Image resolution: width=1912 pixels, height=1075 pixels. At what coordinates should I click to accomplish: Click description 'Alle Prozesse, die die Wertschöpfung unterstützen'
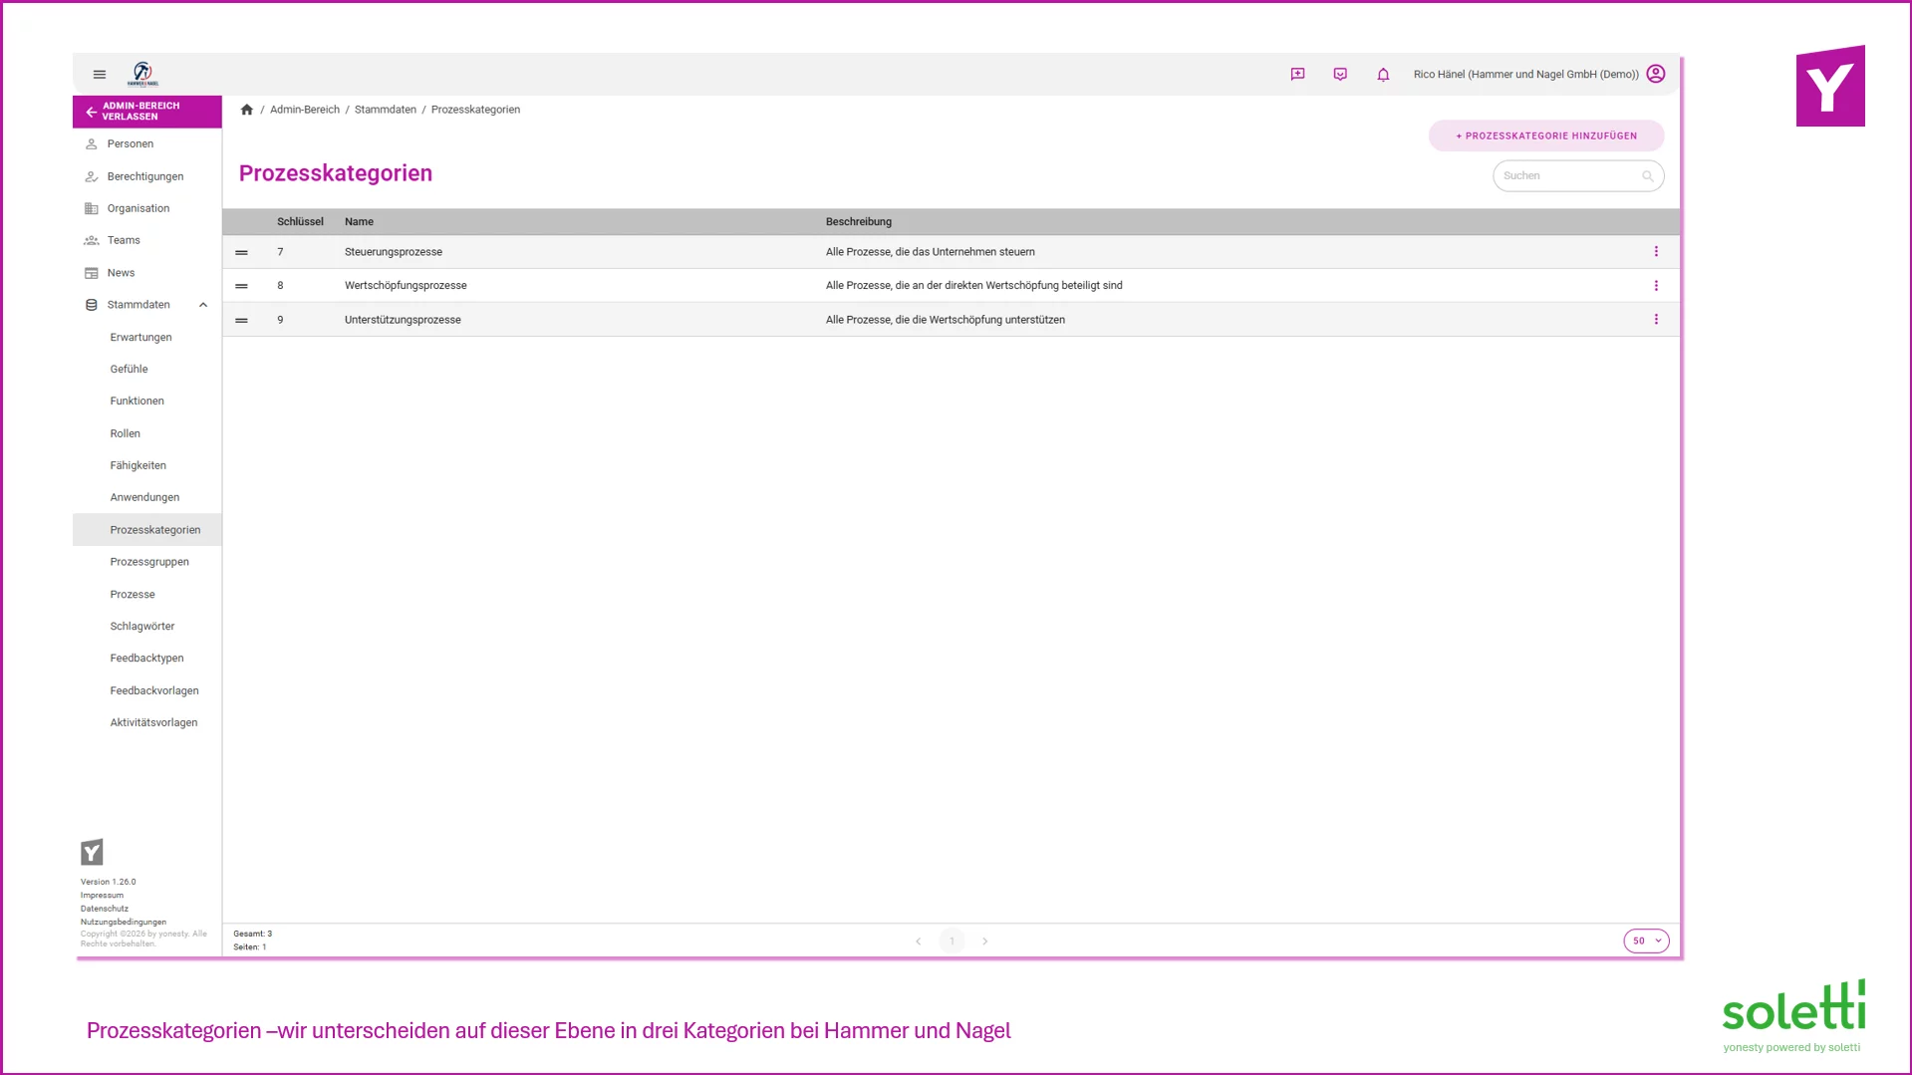946,320
